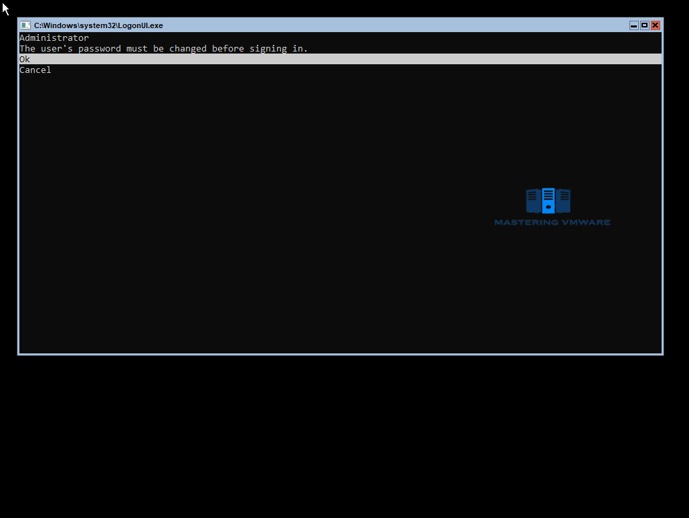Click the password must be changed message

tap(163, 48)
